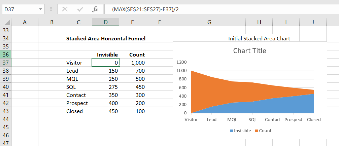
Task: Select the Chart Title text
Action: 249,51
